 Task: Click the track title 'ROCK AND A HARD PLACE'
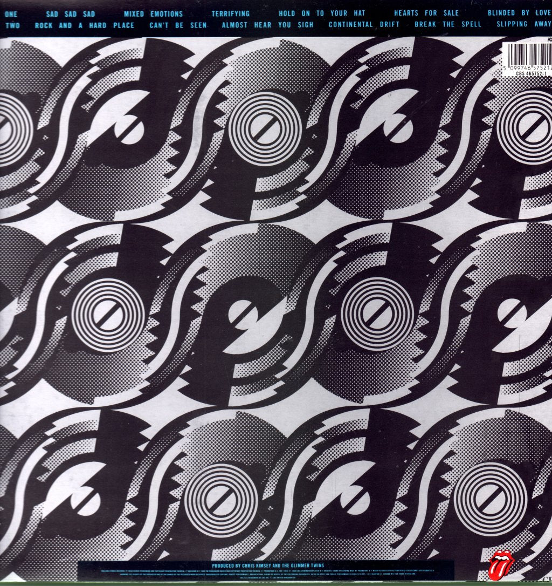[x=84, y=25]
